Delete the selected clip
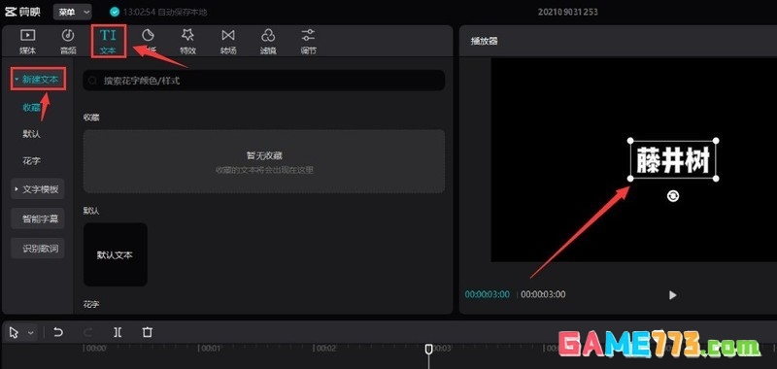Image resolution: width=777 pixels, height=369 pixels. [x=148, y=332]
